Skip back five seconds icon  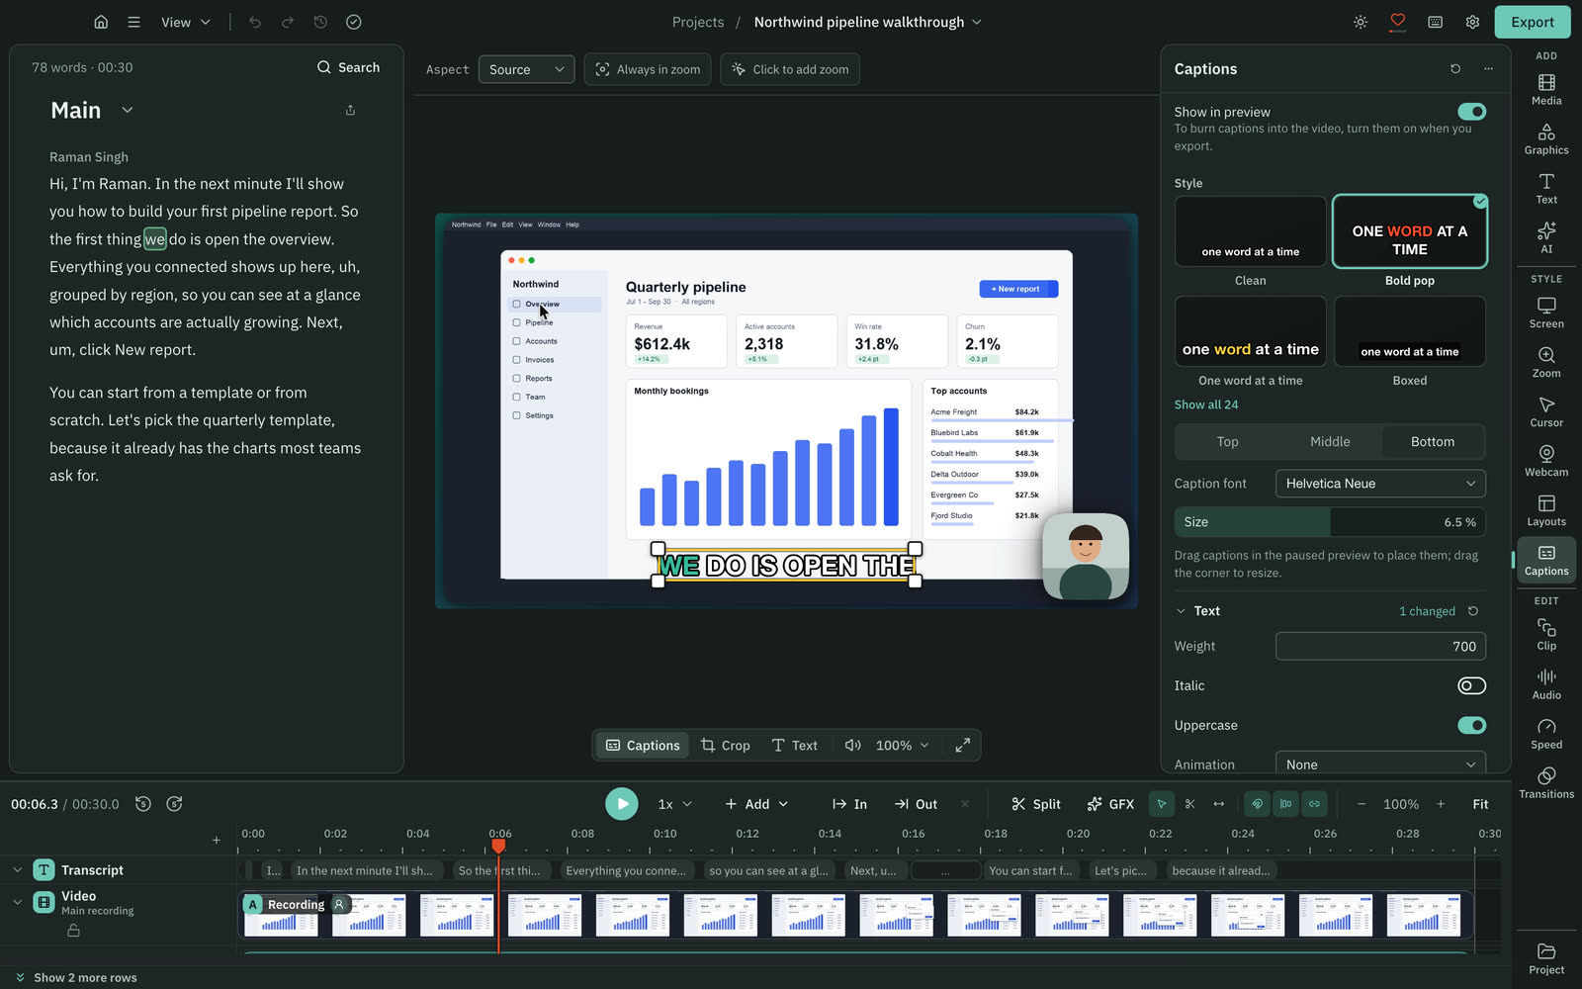[143, 804]
